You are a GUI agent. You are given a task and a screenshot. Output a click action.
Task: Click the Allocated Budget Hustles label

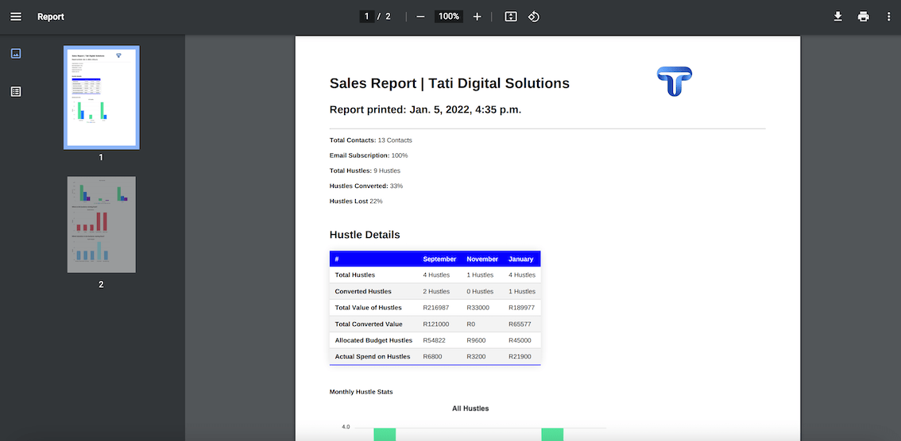(x=374, y=340)
